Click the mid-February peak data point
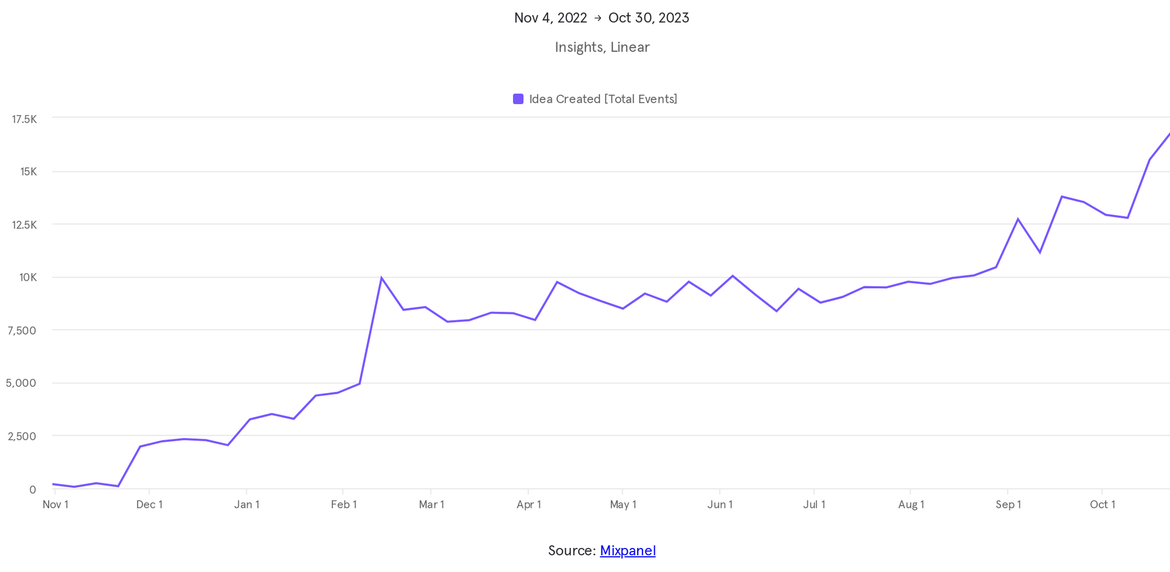This screenshot has width=1170, height=572. pos(381,278)
